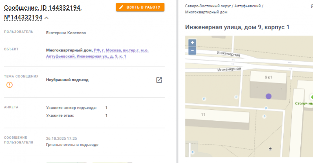Screen dimensions: 313x163
Task: Zoom in the map with plus button
Action: [x=192, y=43]
